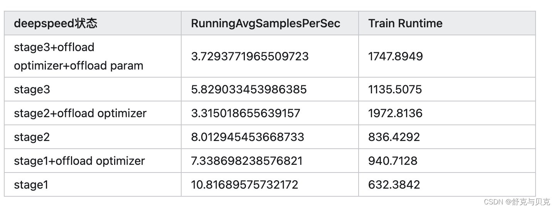The height and width of the screenshot is (209, 556).
Task: Click the stage3 row label
Action: [x=32, y=90]
